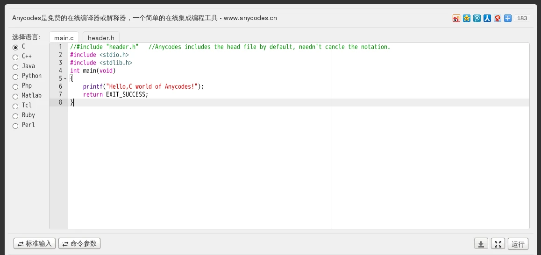Click #include <stdlib.h> line
The height and width of the screenshot is (255, 541).
(x=101, y=63)
